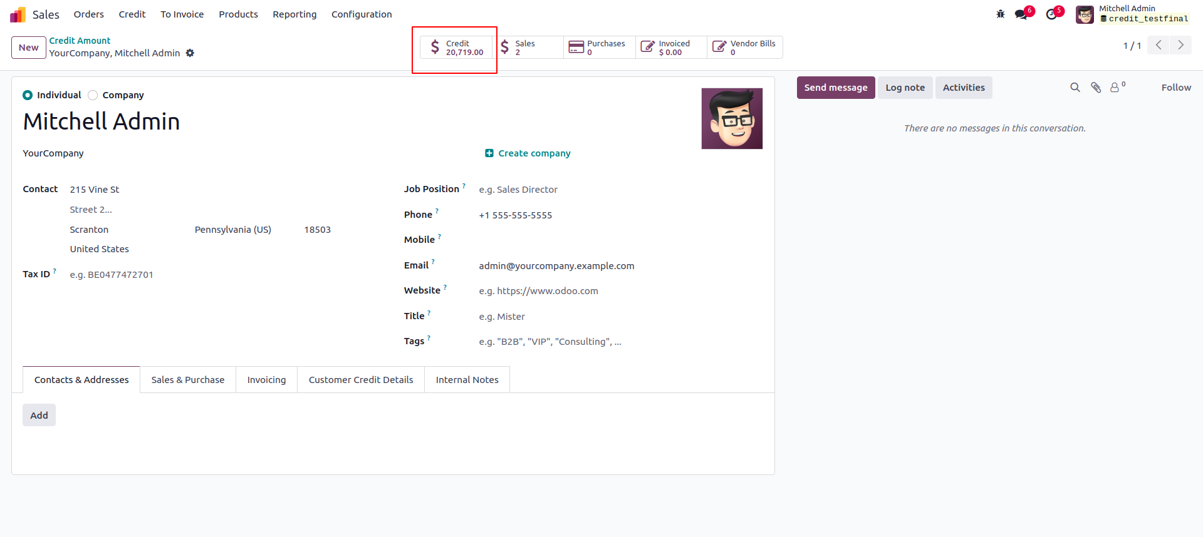Screen dimensions: 1203x537
Task: Open the debug bug icon
Action: tap(1000, 14)
